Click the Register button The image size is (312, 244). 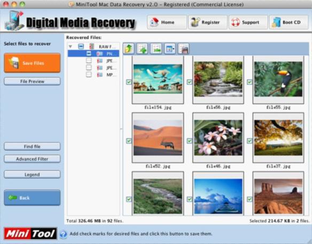click(207, 22)
